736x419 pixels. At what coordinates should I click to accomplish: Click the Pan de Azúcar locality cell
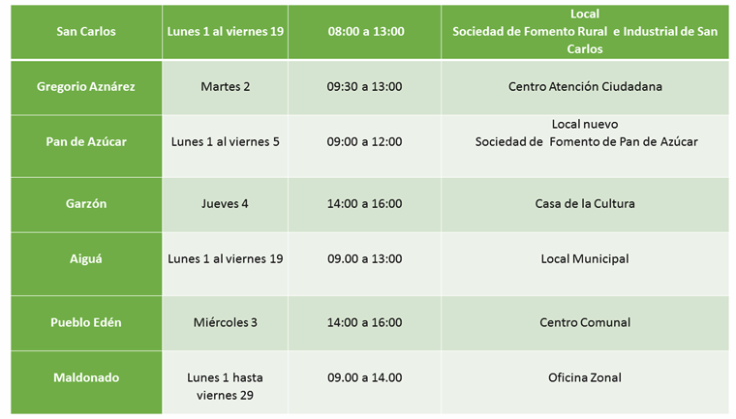pyautogui.click(x=85, y=141)
